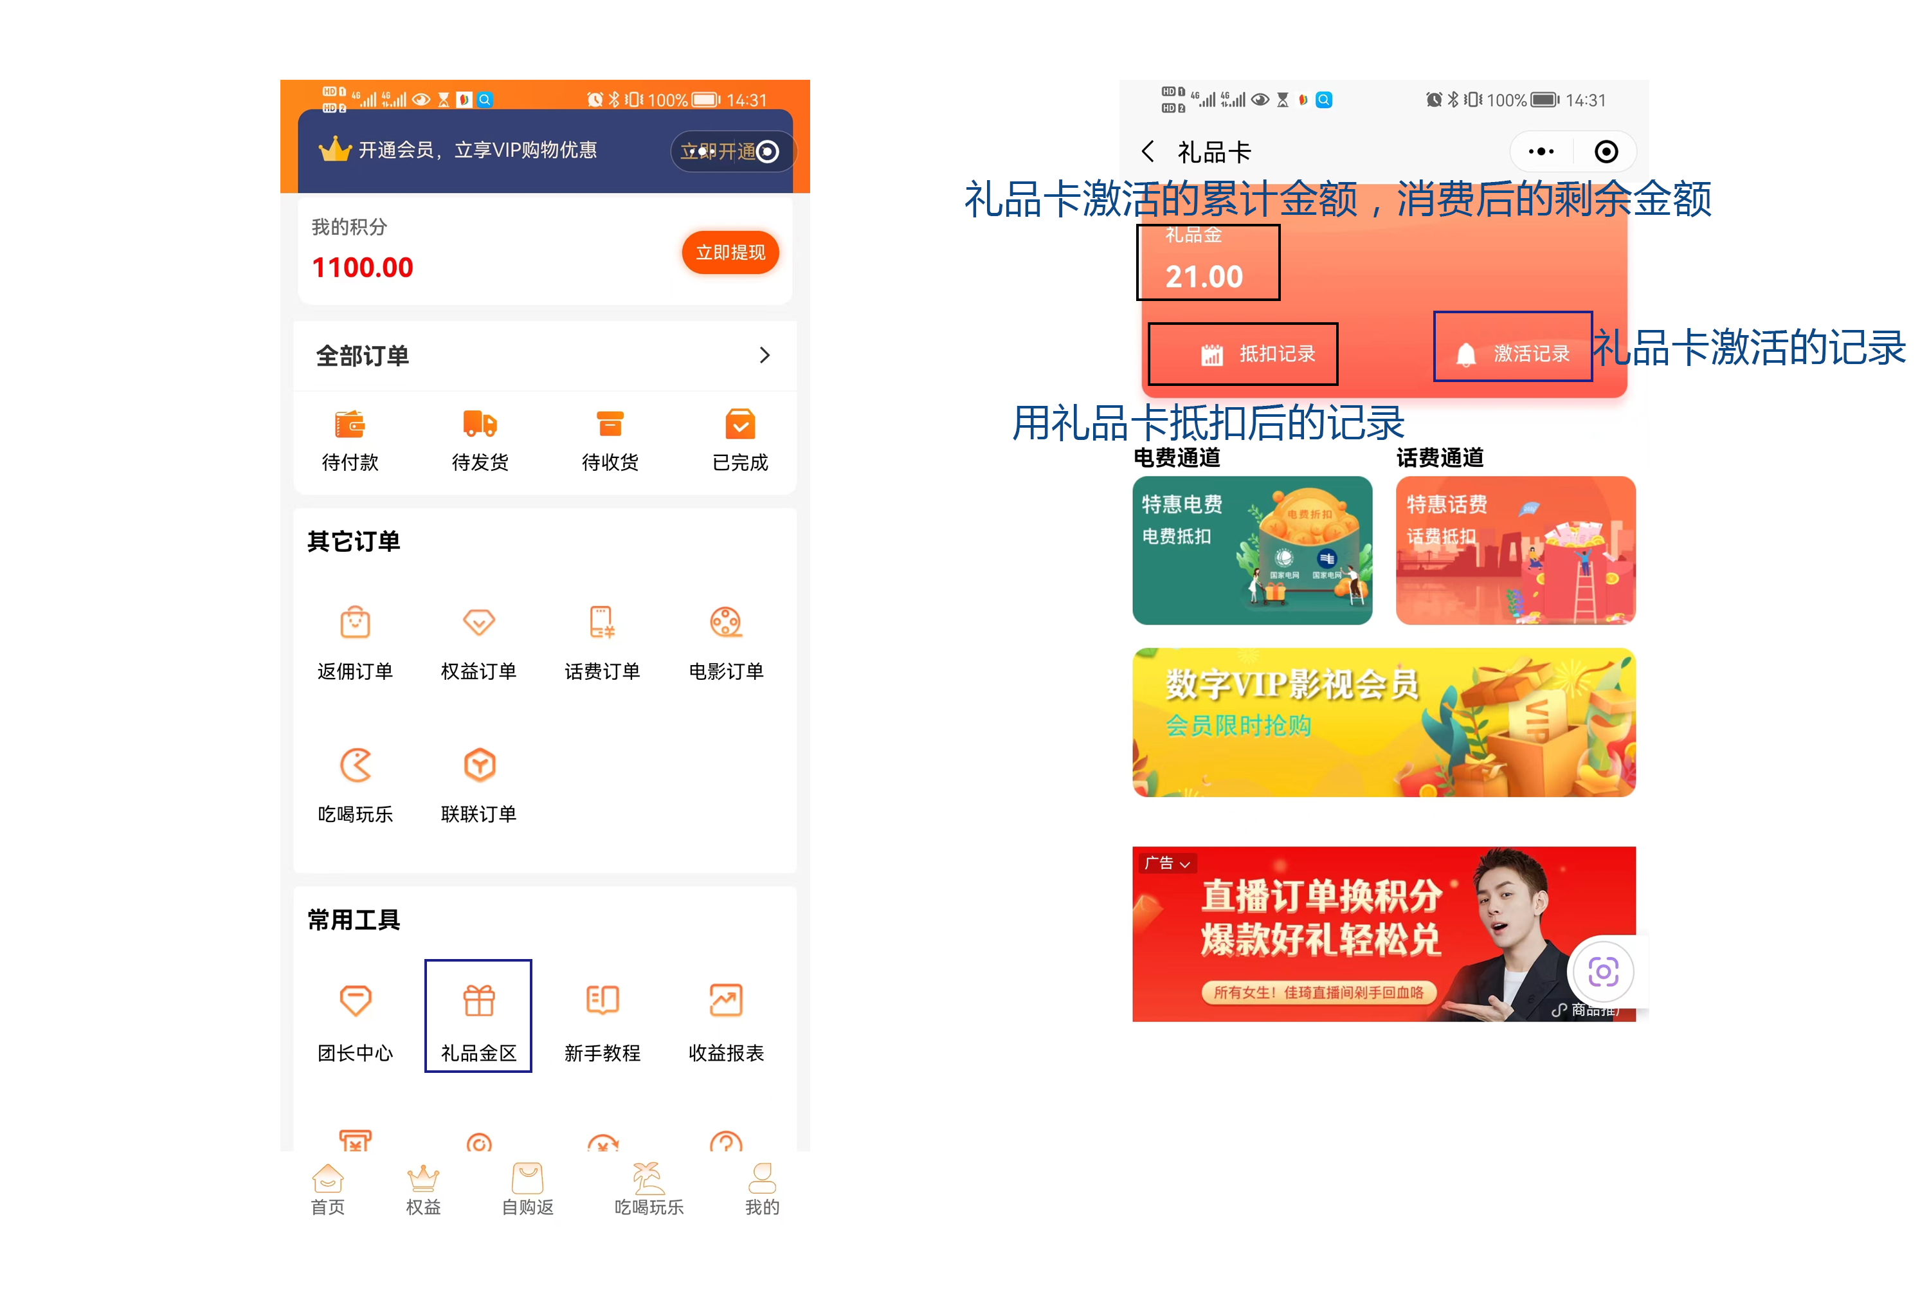Image resolution: width=1929 pixels, height=1289 pixels.
Task: Open 返佣订单 bag icon
Action: (355, 622)
